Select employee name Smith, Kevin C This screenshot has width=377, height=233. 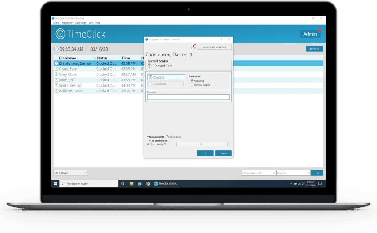click(70, 86)
